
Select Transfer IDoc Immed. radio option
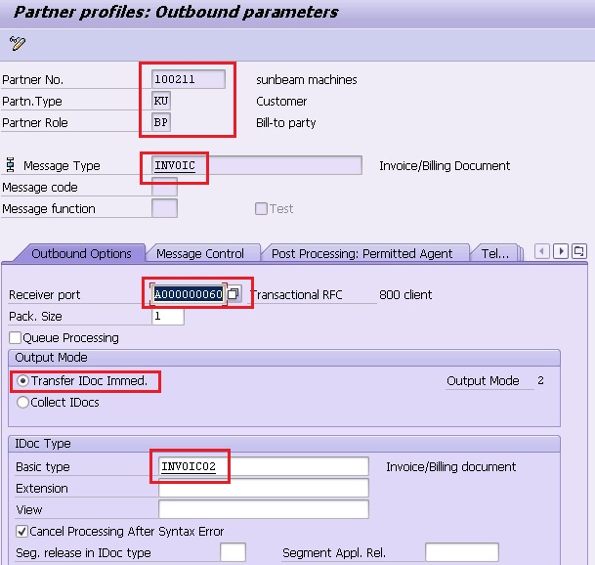(x=23, y=381)
